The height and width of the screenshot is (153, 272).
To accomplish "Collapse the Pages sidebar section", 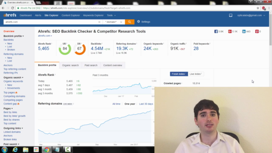I will pos(8,108).
